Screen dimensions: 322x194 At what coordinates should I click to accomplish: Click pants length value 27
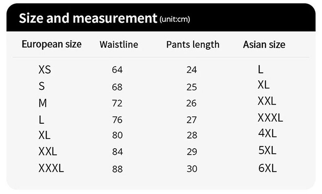coord(192,120)
